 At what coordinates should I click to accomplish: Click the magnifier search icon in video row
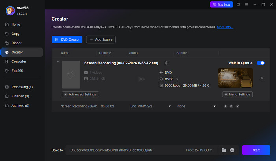click(231, 106)
